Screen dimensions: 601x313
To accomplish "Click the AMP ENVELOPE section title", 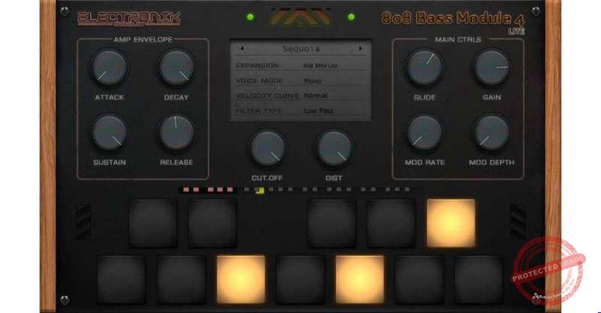I will tap(143, 39).
